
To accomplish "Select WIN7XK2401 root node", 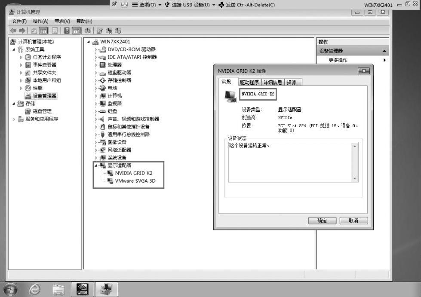I will pyautogui.click(x=115, y=42).
